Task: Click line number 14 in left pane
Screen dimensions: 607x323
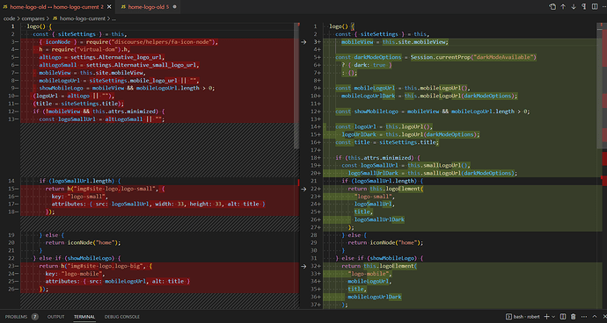Action: [x=12, y=181]
